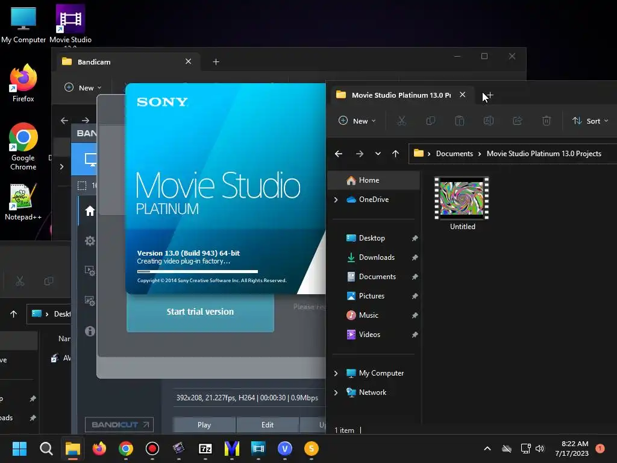The width and height of the screenshot is (617, 463).
Task: Click Bandicam's Play button
Action: (x=204, y=425)
